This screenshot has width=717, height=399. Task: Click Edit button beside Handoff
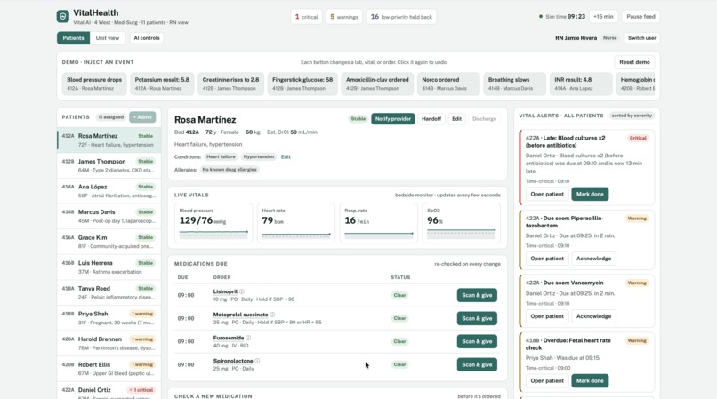tap(456, 119)
